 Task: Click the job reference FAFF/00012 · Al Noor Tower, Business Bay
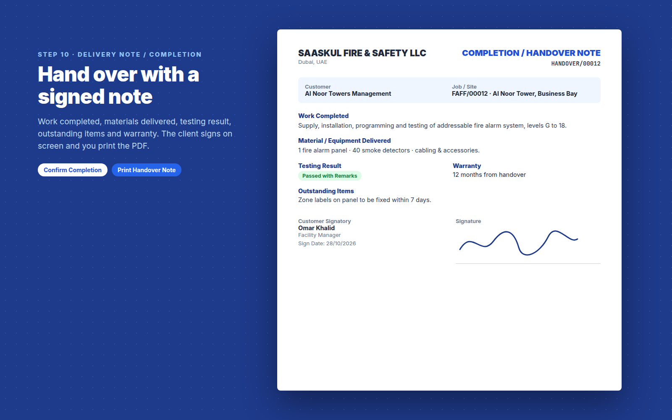pos(514,94)
